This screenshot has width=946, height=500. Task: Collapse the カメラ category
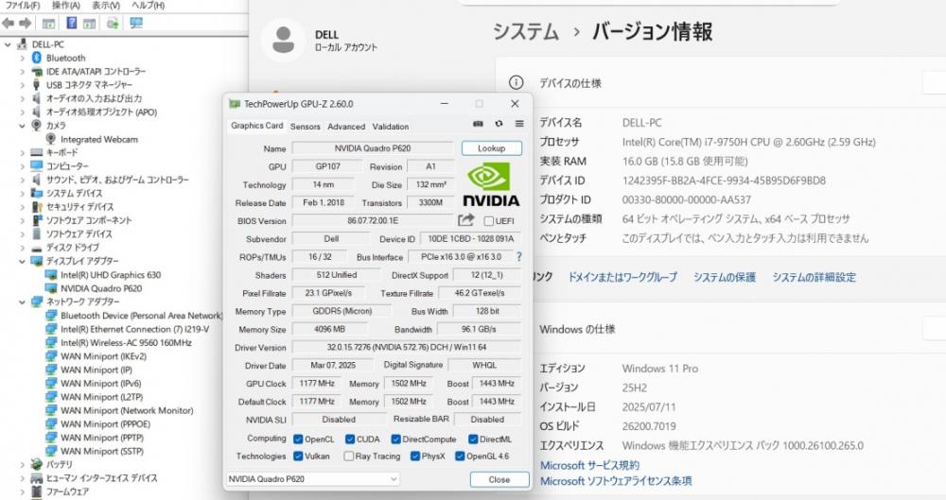click(x=23, y=126)
